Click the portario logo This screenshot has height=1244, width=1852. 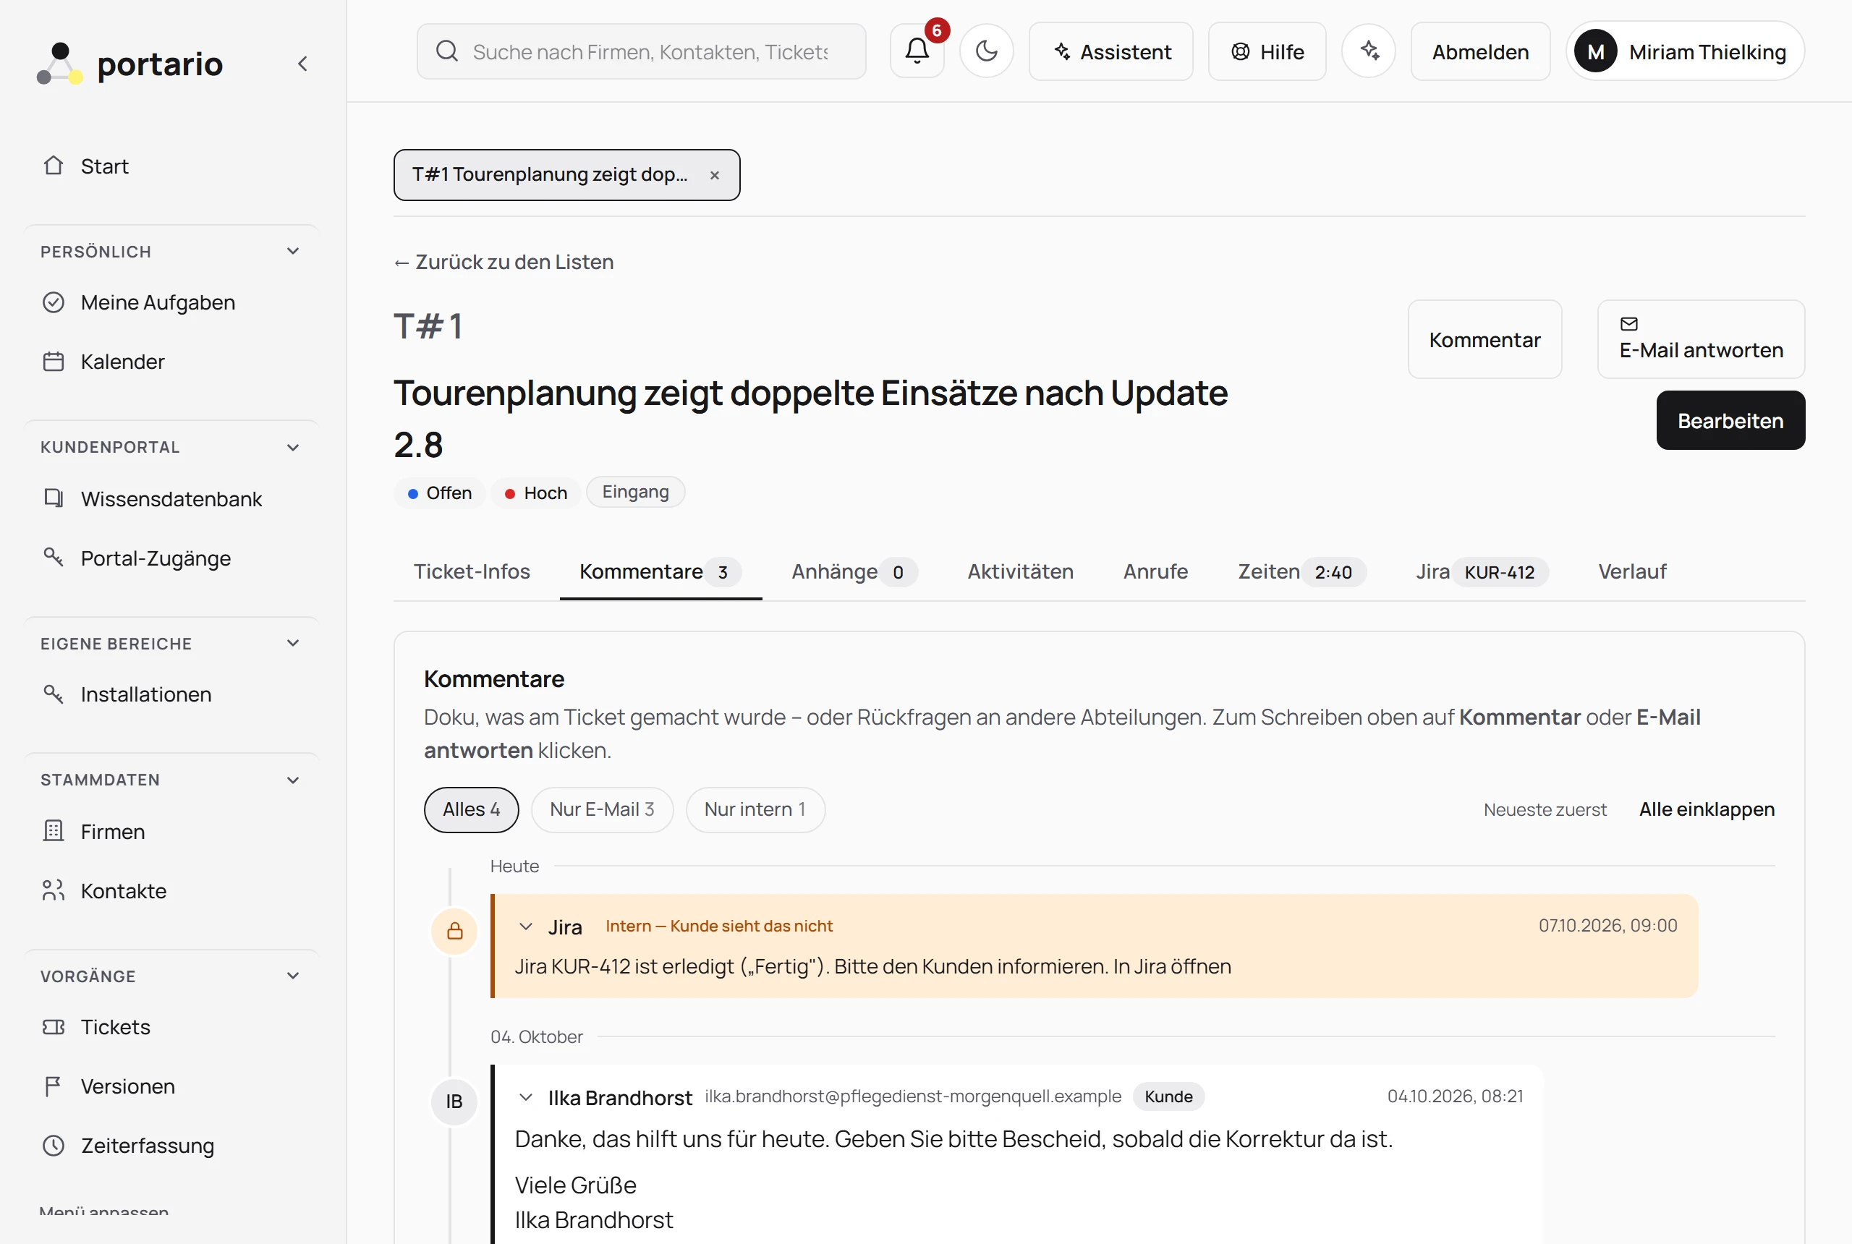130,64
